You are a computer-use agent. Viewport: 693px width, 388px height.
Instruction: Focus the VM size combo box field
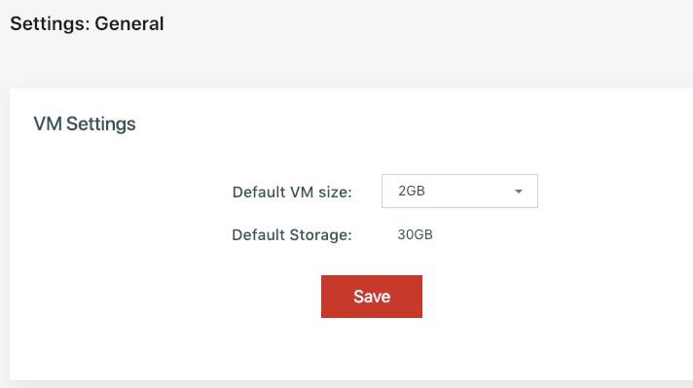pyautogui.click(x=459, y=192)
